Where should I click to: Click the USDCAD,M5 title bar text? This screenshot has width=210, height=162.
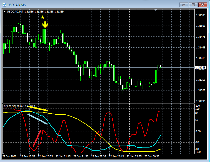16,5
